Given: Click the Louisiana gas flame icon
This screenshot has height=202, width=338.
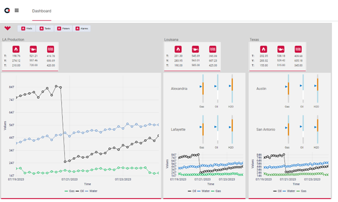Looking at the screenshot, I should [x=178, y=49].
